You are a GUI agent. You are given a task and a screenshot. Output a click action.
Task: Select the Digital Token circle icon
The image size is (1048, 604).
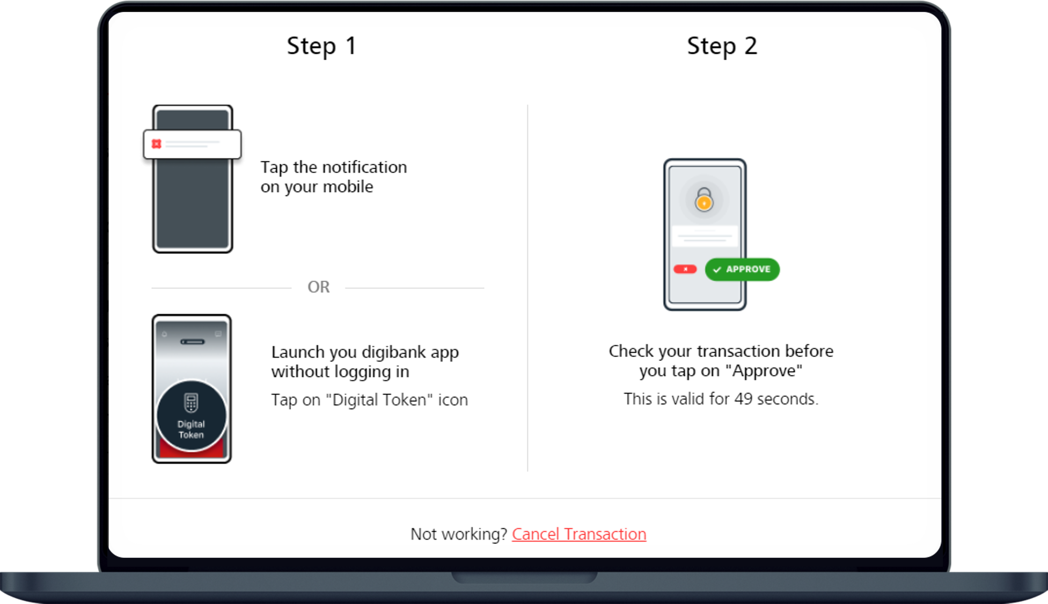click(191, 416)
